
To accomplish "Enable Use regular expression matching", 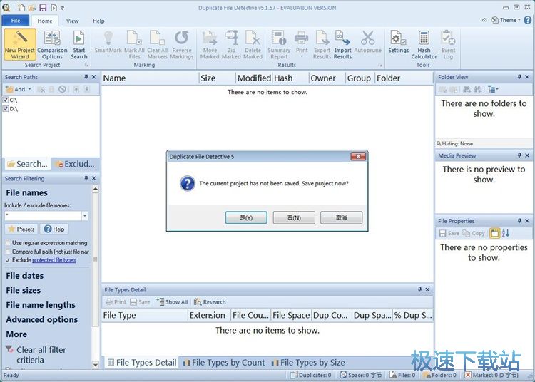I will [8, 243].
